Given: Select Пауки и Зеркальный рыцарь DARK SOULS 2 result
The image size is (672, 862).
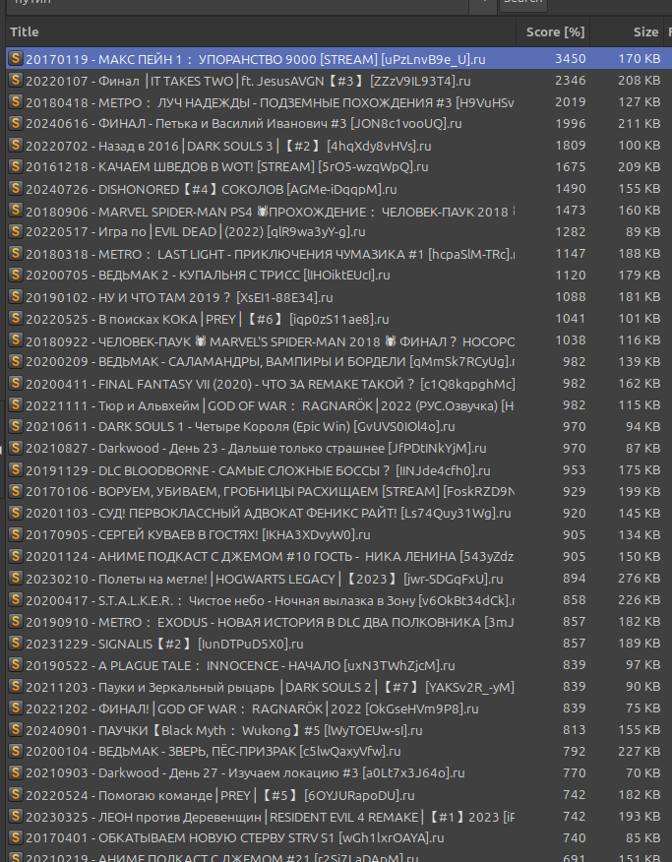Looking at the screenshot, I should coord(338,687).
